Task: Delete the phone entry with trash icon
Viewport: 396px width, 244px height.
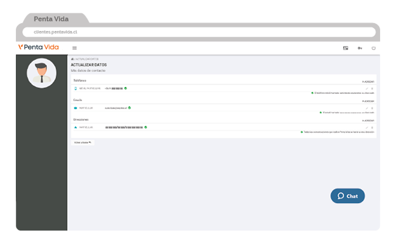Action: point(372,88)
